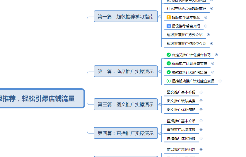Viewport: 246px width, 157px height.
Task: Expand the 图文推广优化策略 node
Action: [x=201, y=110]
